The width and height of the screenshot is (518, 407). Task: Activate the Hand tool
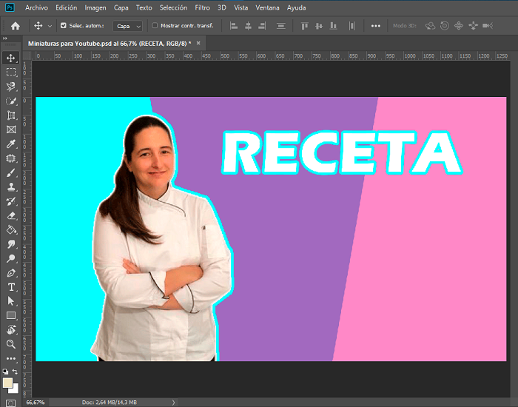tap(11, 330)
